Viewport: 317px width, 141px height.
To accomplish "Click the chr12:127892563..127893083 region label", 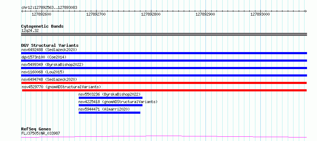I will pyautogui.click(x=49, y=8).
